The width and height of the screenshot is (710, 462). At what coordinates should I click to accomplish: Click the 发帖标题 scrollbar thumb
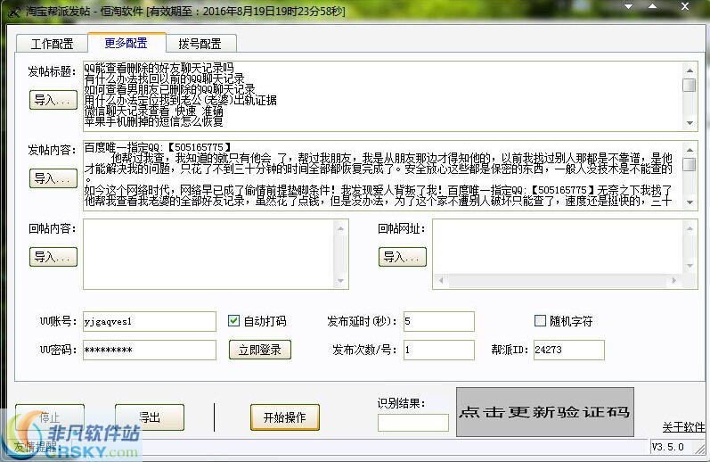pyautogui.click(x=690, y=86)
